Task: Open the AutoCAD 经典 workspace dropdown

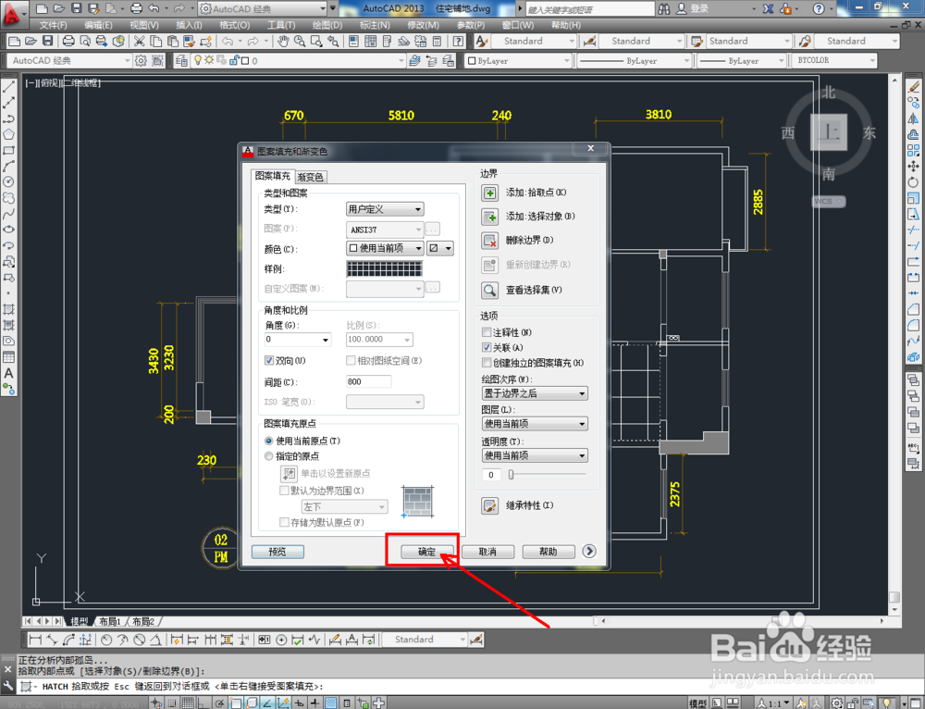Action: [x=69, y=60]
